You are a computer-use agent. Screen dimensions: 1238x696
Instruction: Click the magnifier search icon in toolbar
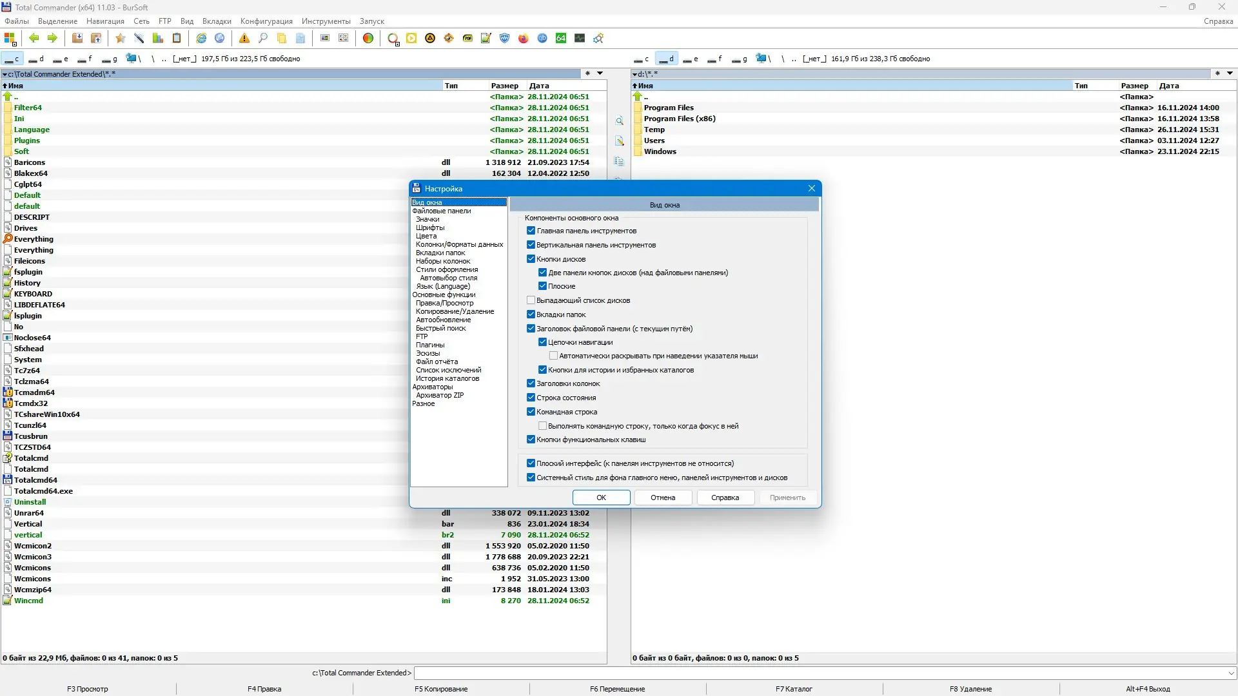point(263,38)
